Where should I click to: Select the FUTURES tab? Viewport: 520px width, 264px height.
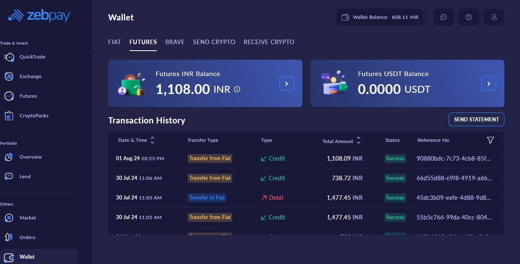[143, 42]
